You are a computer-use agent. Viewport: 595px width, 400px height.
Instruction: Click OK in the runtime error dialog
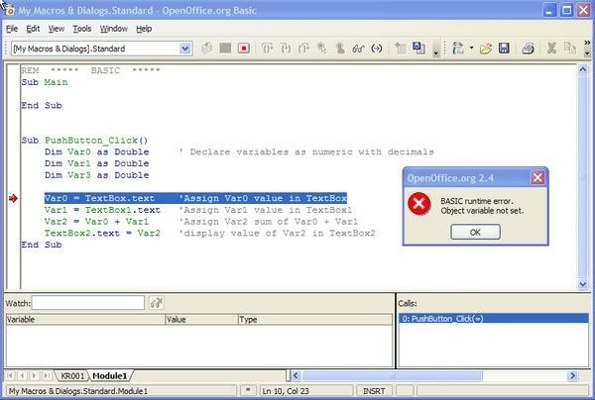pyautogui.click(x=475, y=232)
